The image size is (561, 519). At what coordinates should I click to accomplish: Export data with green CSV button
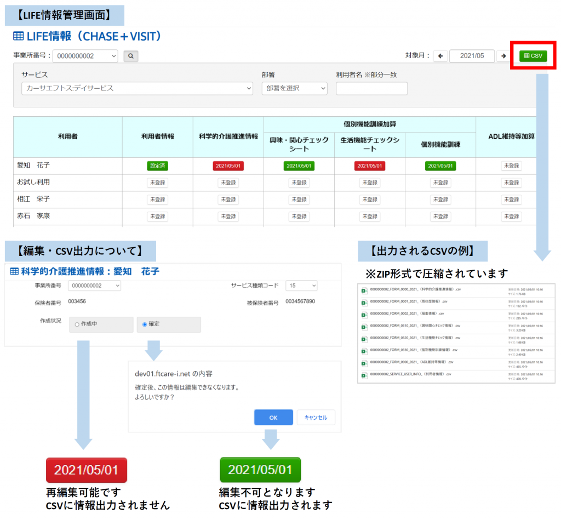pos(533,56)
